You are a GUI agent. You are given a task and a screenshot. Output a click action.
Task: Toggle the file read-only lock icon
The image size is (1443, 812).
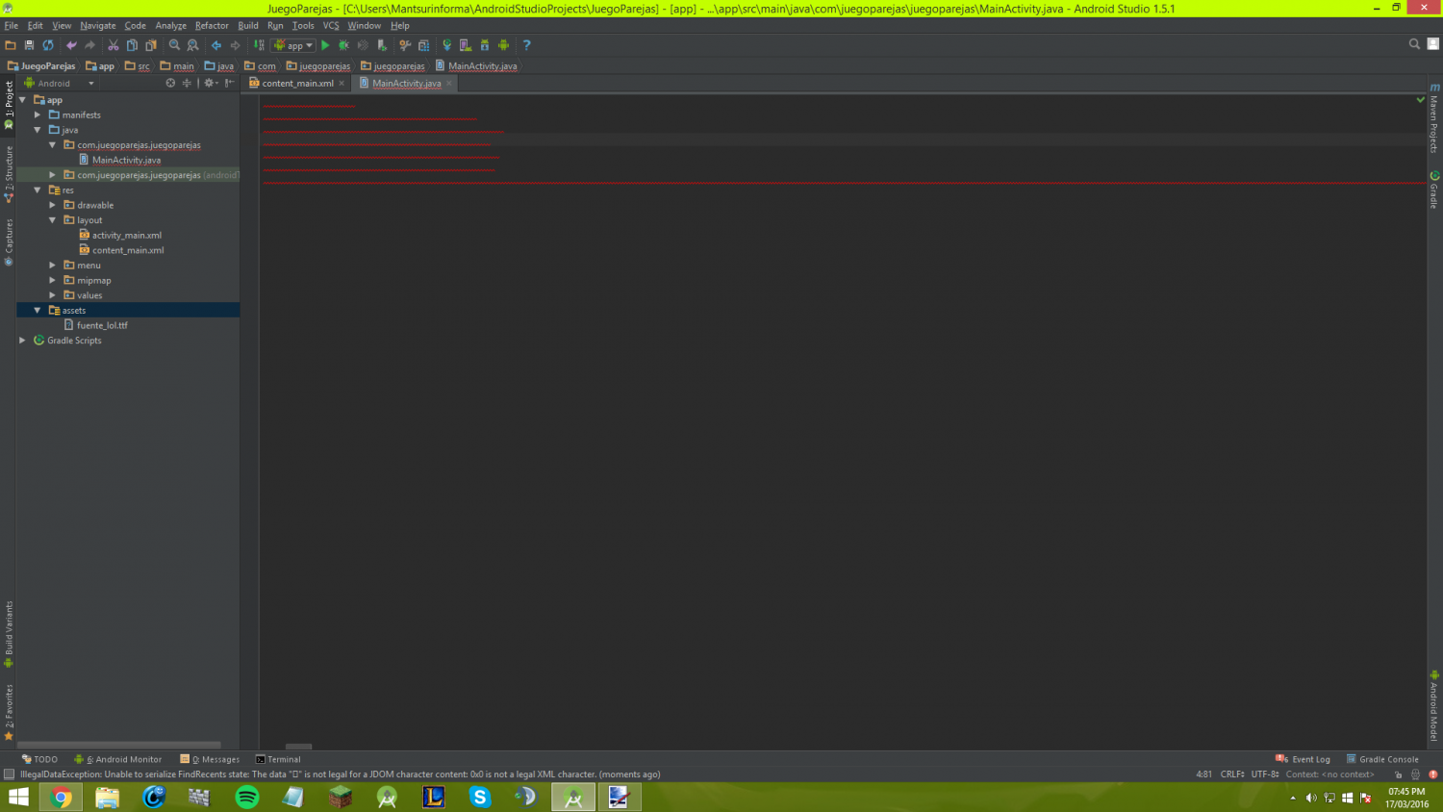tap(1399, 774)
